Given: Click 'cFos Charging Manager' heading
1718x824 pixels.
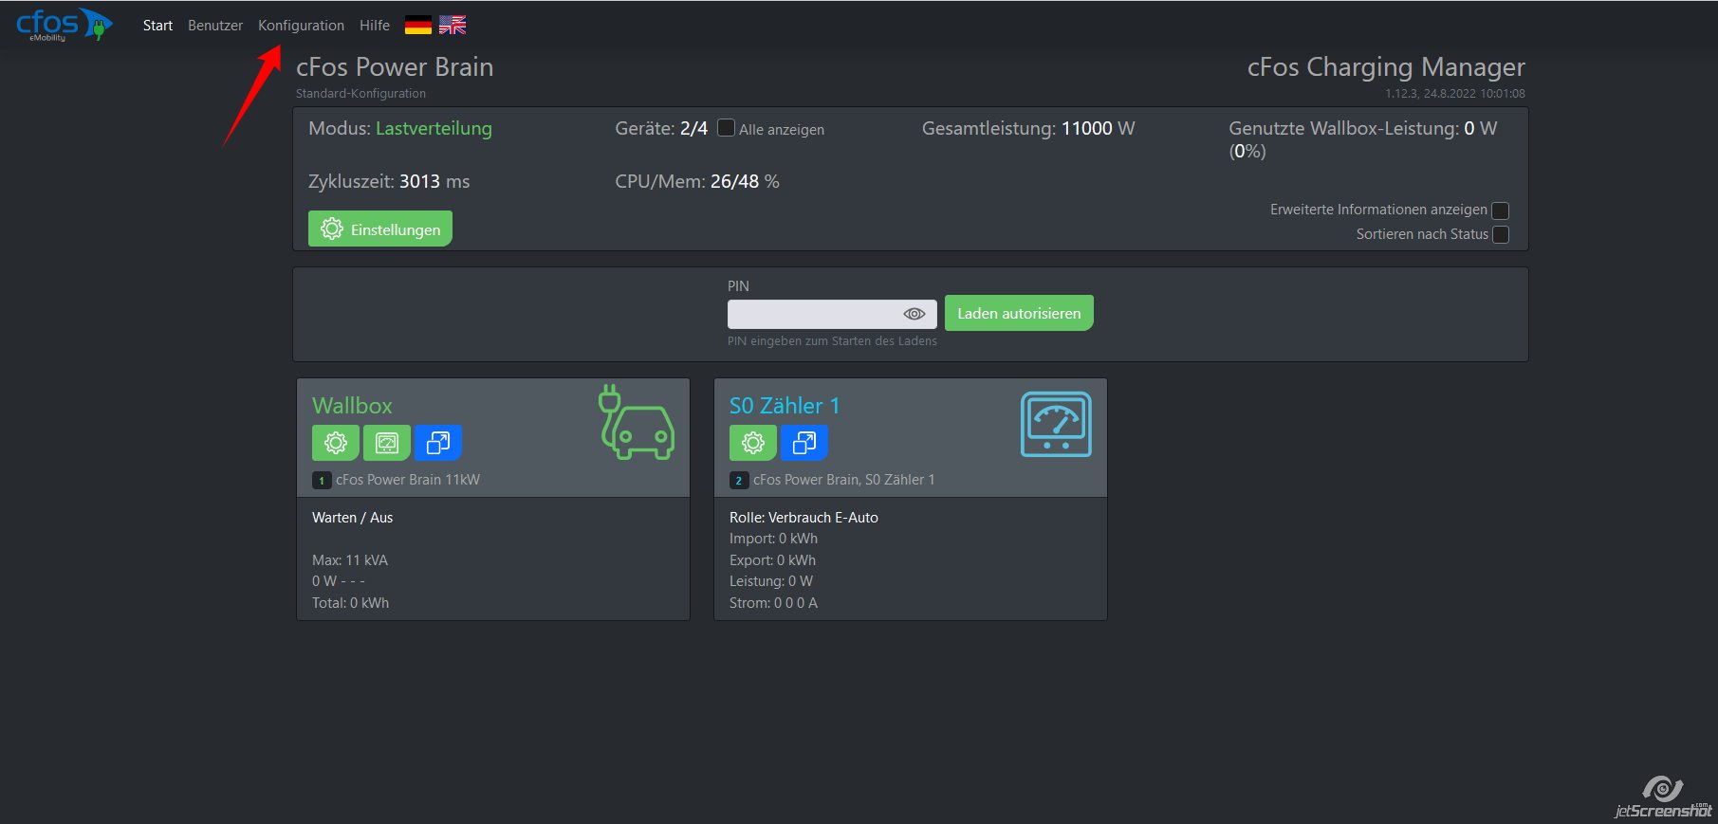Looking at the screenshot, I should pyautogui.click(x=1386, y=67).
